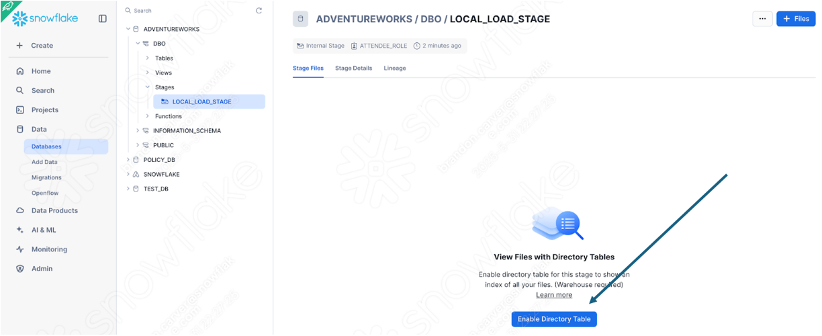The image size is (822, 336).
Task: Open Openflow under Data
Action: (45, 193)
